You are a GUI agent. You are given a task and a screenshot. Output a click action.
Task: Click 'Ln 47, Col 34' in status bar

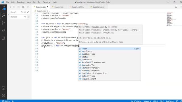136,101
